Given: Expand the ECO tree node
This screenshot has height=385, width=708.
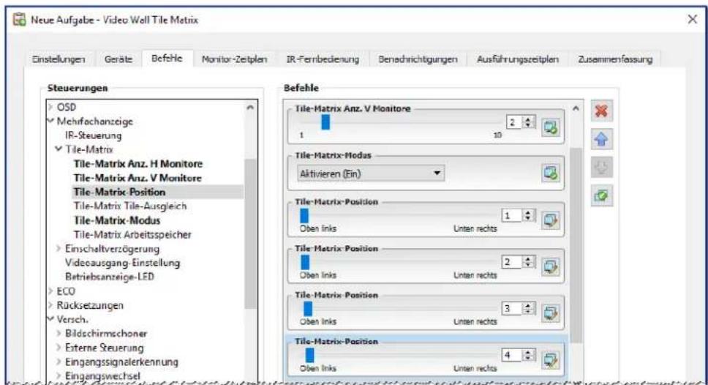Looking at the screenshot, I should click(x=50, y=291).
